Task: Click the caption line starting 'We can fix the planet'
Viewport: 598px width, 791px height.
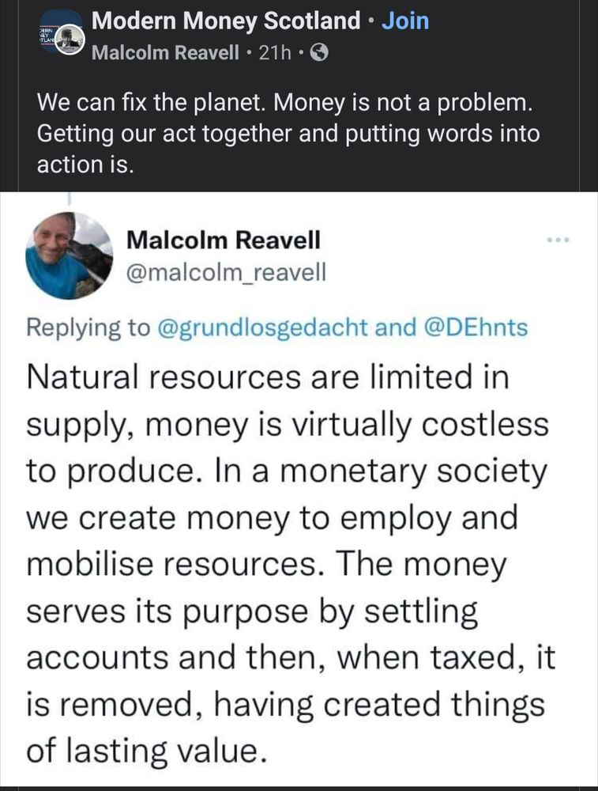Action: pyautogui.click(x=280, y=103)
